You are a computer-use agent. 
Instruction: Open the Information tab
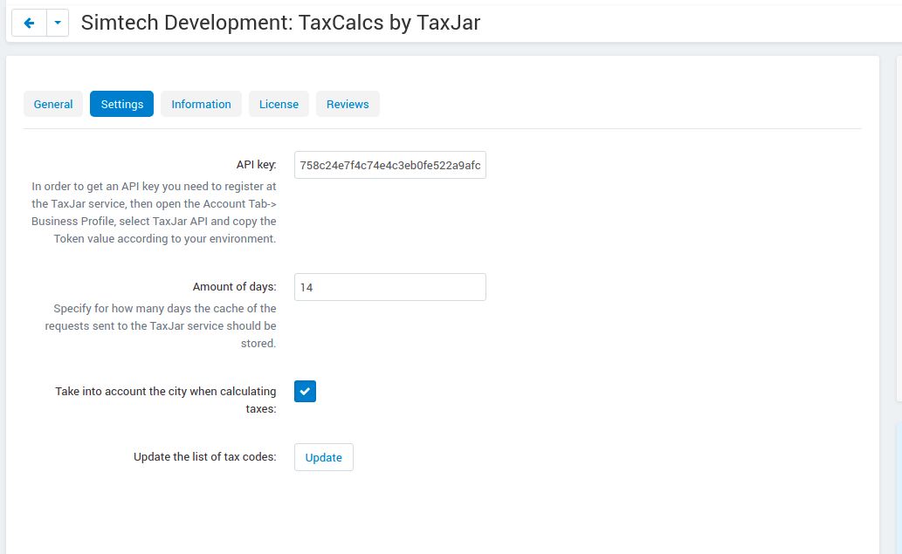[x=202, y=104]
